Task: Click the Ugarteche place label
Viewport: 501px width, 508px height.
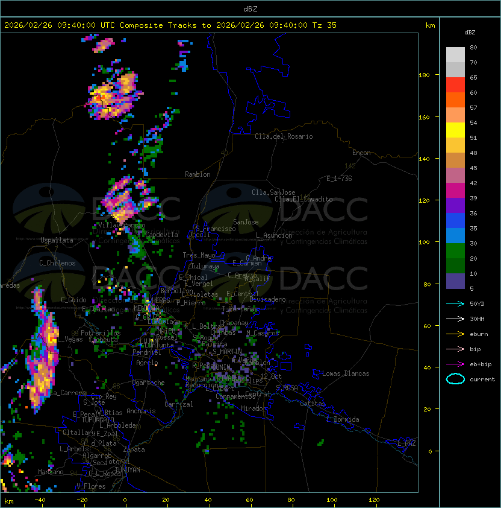Action: coord(148,383)
